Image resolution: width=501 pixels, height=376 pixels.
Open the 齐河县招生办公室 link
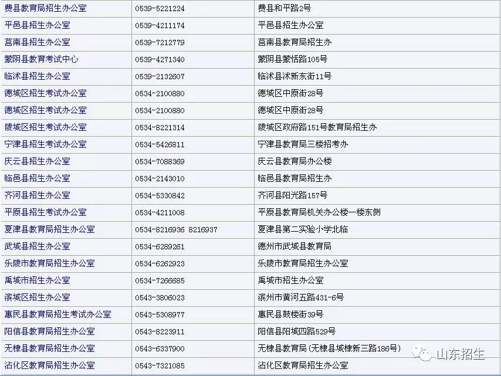tap(37, 195)
